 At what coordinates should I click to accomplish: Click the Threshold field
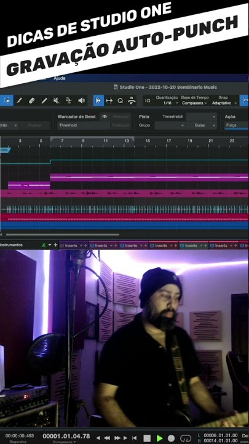(x=83, y=125)
